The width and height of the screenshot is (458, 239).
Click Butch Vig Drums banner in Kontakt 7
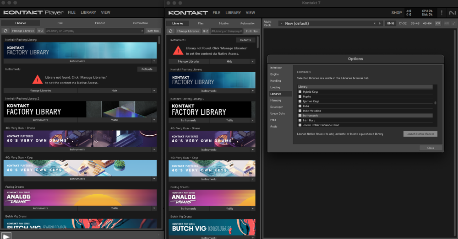(212, 227)
